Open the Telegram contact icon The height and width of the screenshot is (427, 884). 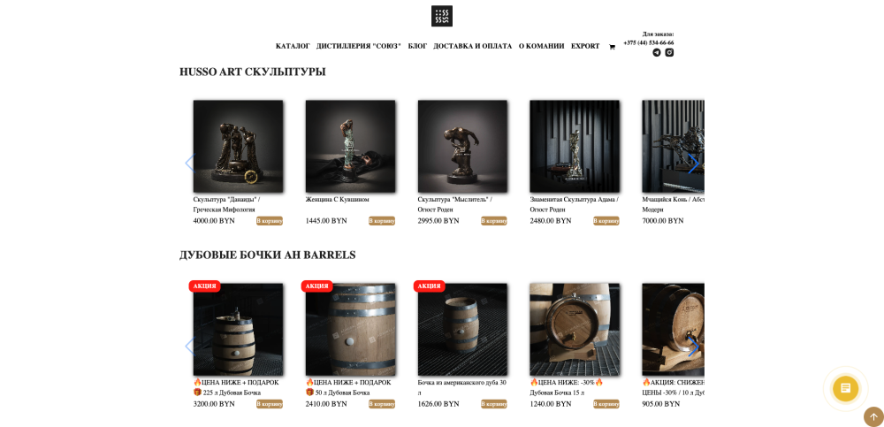(656, 52)
